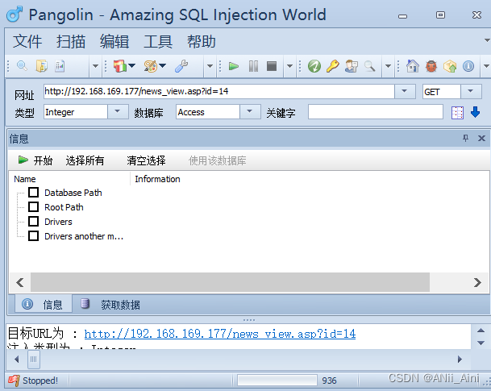491x391 pixels.
Task: Open the 编辑 menu
Action: pyautogui.click(x=114, y=41)
